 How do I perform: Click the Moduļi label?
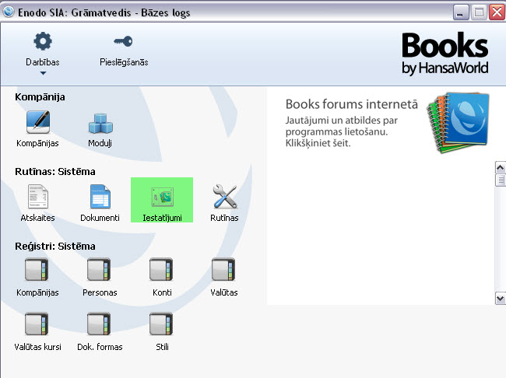pos(100,143)
